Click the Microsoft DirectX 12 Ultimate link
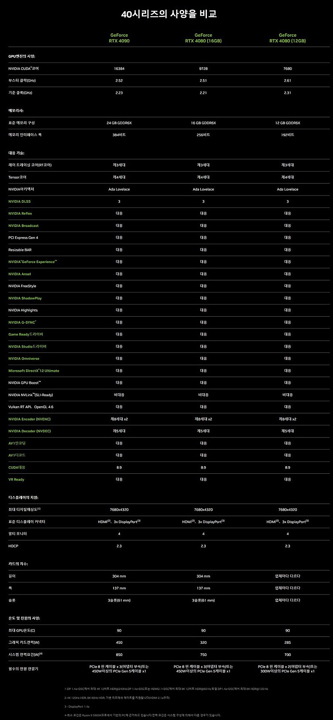Viewport: 333px width, 720px height. tap(34, 371)
